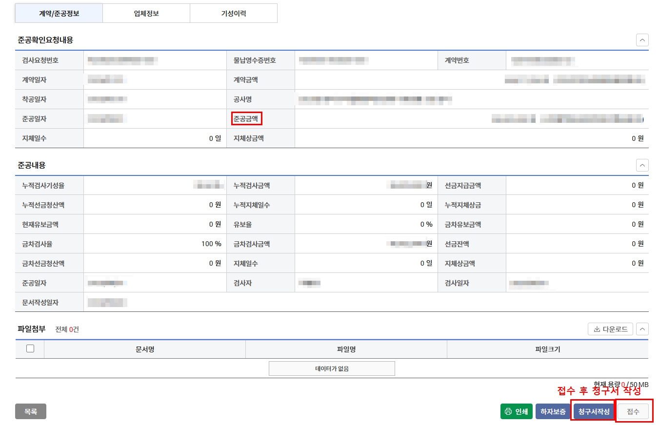The image size is (659, 425).
Task: Collapse the 준공내용 section using its chevron
Action: (x=642, y=165)
